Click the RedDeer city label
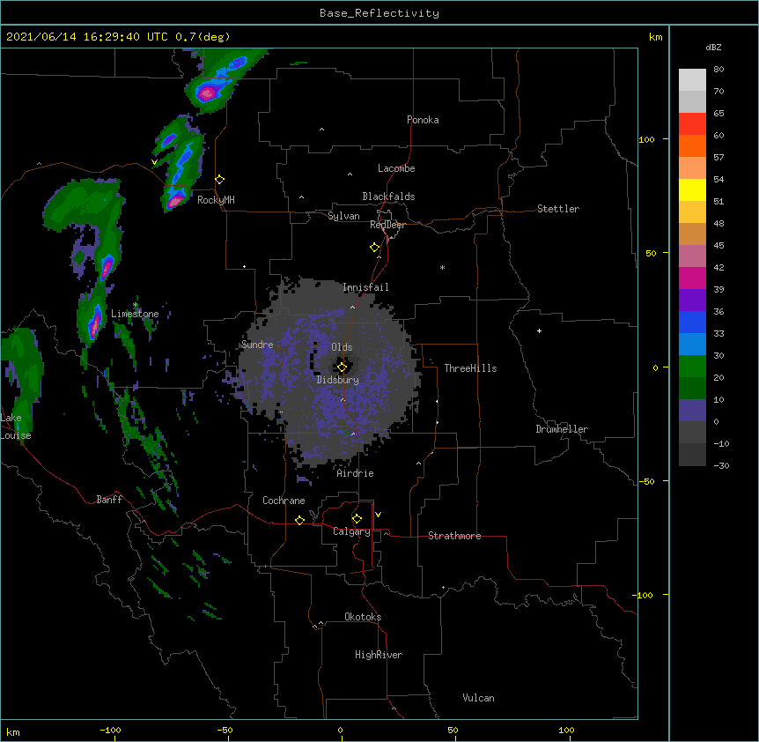759x742 pixels. point(387,225)
